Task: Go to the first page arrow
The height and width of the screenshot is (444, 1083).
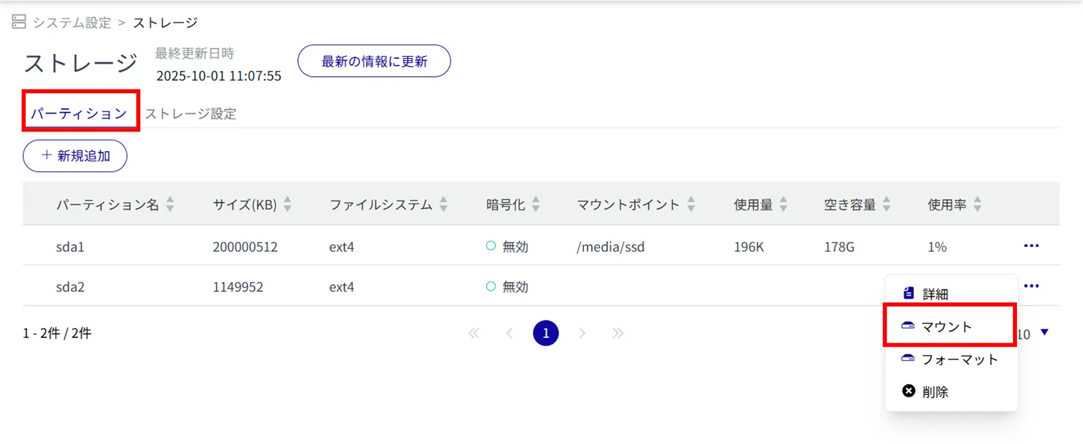Action: tap(474, 333)
